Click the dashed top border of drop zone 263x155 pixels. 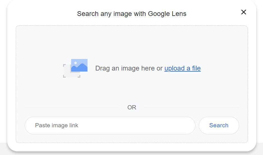tap(132, 26)
